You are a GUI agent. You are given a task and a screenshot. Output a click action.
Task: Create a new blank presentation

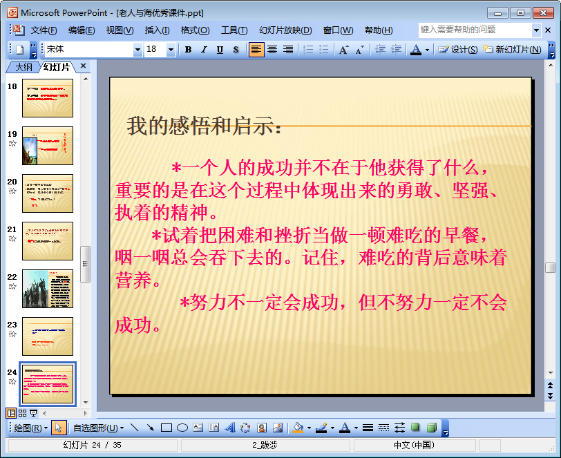coord(19,50)
